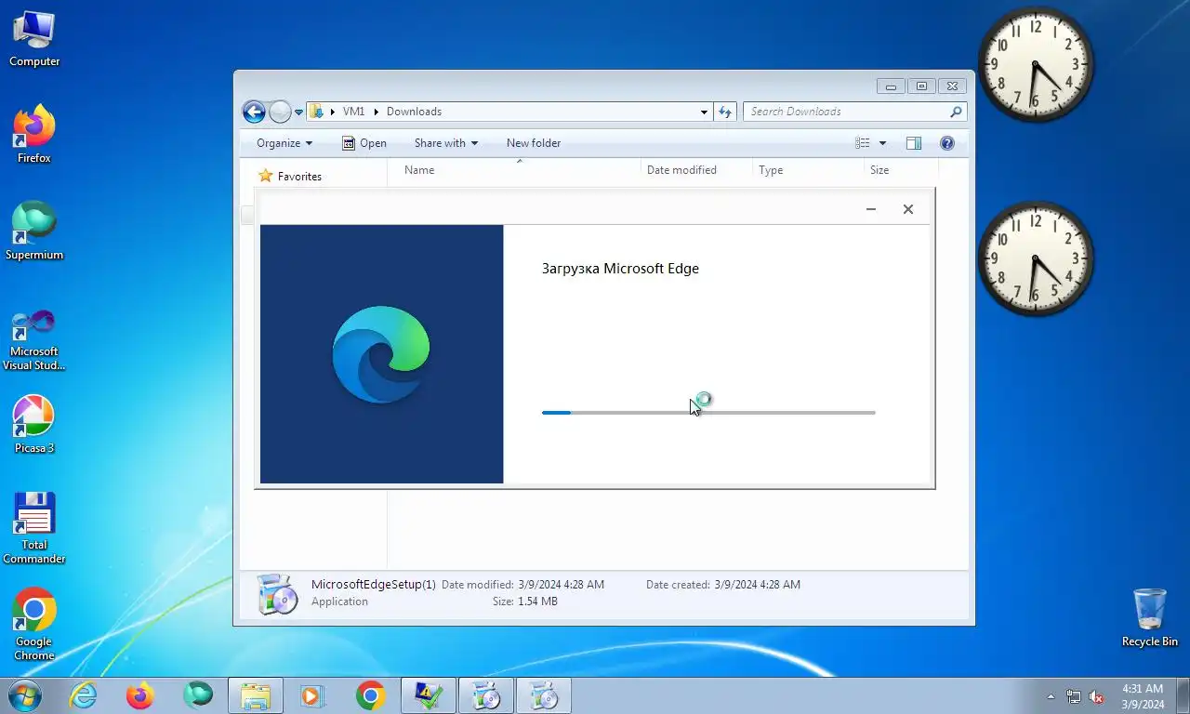Expand the address bar history dropdown

tap(704, 112)
